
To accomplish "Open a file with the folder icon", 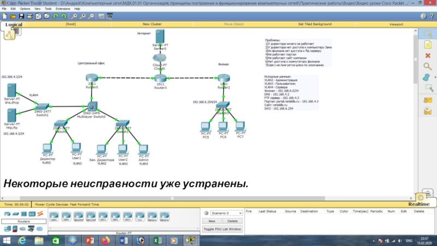I will [x=13, y=16].
